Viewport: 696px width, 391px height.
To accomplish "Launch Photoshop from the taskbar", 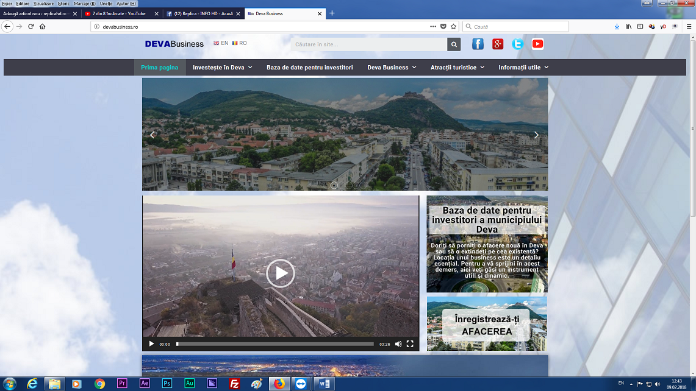I will click(x=167, y=384).
